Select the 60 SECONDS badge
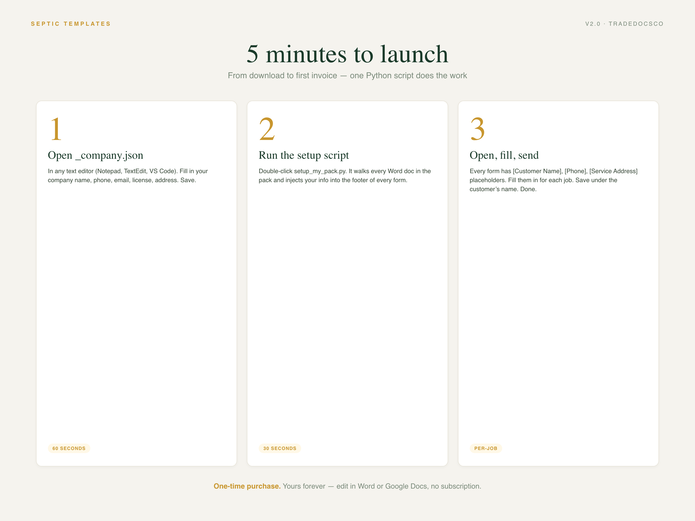 pos(69,448)
